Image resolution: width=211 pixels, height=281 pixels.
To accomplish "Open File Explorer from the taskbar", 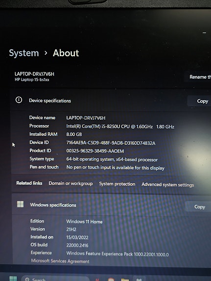I will pyautogui.click(x=125, y=280).
